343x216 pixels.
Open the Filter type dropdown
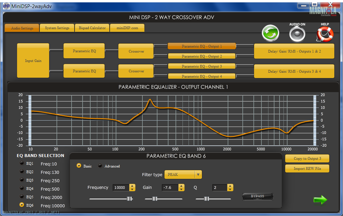click(183, 174)
